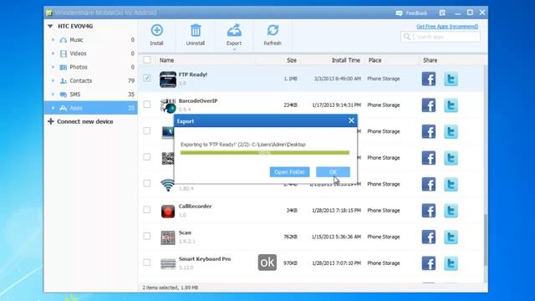Click the Smart Keyboard Pro app name
The width and height of the screenshot is (535, 301).
click(x=205, y=258)
